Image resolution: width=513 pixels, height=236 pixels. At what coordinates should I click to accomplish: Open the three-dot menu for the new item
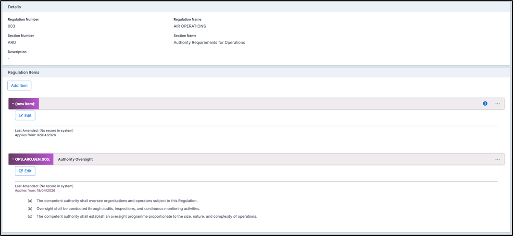pyautogui.click(x=497, y=104)
